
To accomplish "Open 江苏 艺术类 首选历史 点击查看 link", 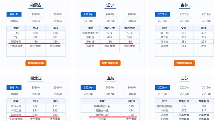I will click(x=184, y=119).
